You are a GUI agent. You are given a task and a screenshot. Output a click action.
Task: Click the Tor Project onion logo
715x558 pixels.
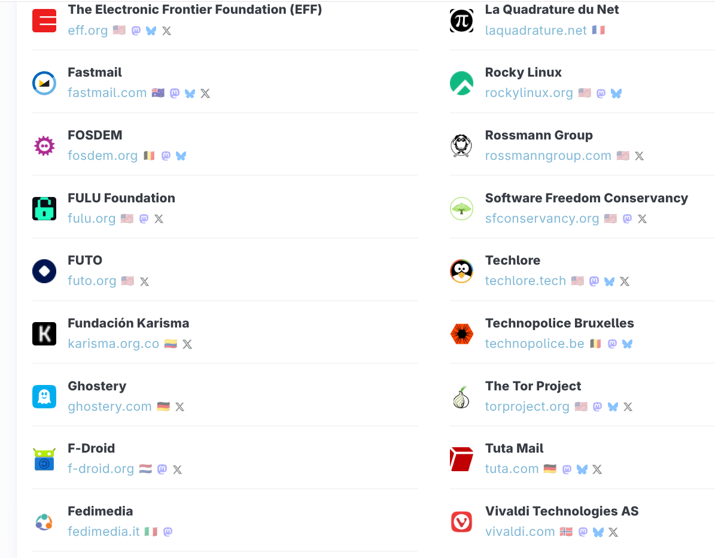click(x=461, y=397)
